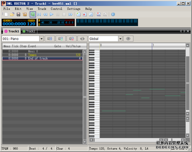
Task: Click event list scroll up arrow
Action: coord(85,52)
